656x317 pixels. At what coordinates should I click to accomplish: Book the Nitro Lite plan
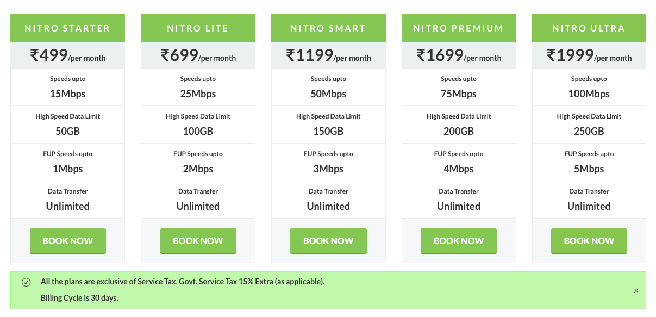pyautogui.click(x=198, y=241)
